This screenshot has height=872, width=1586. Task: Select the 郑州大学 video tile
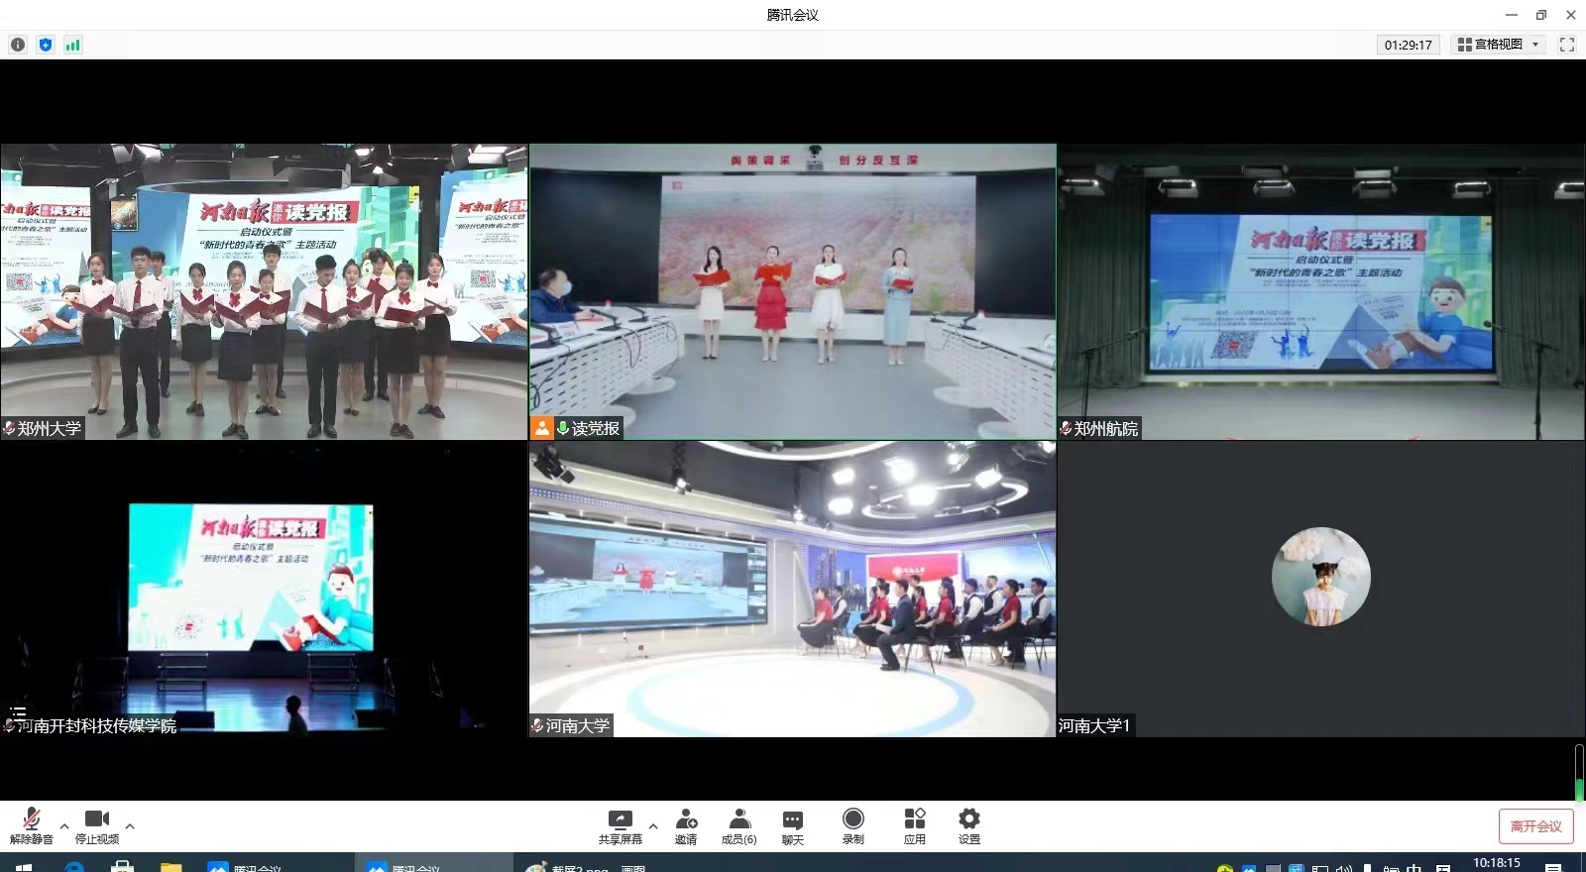coord(264,291)
